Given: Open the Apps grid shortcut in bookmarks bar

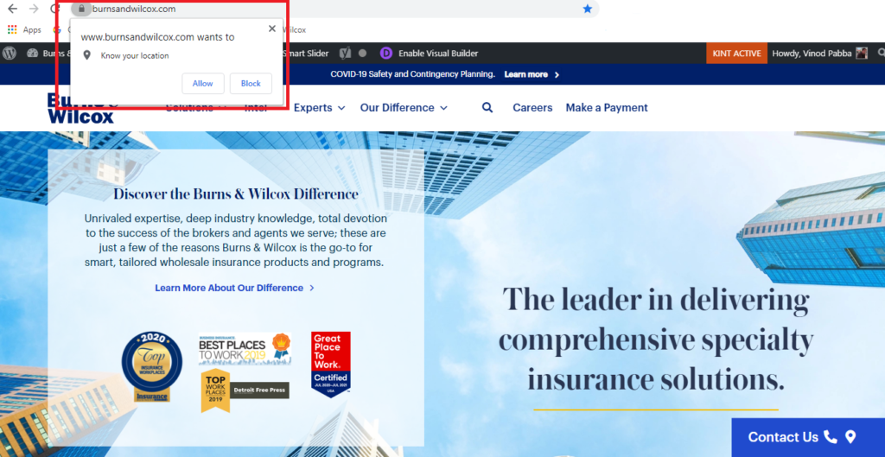Looking at the screenshot, I should (x=24, y=30).
